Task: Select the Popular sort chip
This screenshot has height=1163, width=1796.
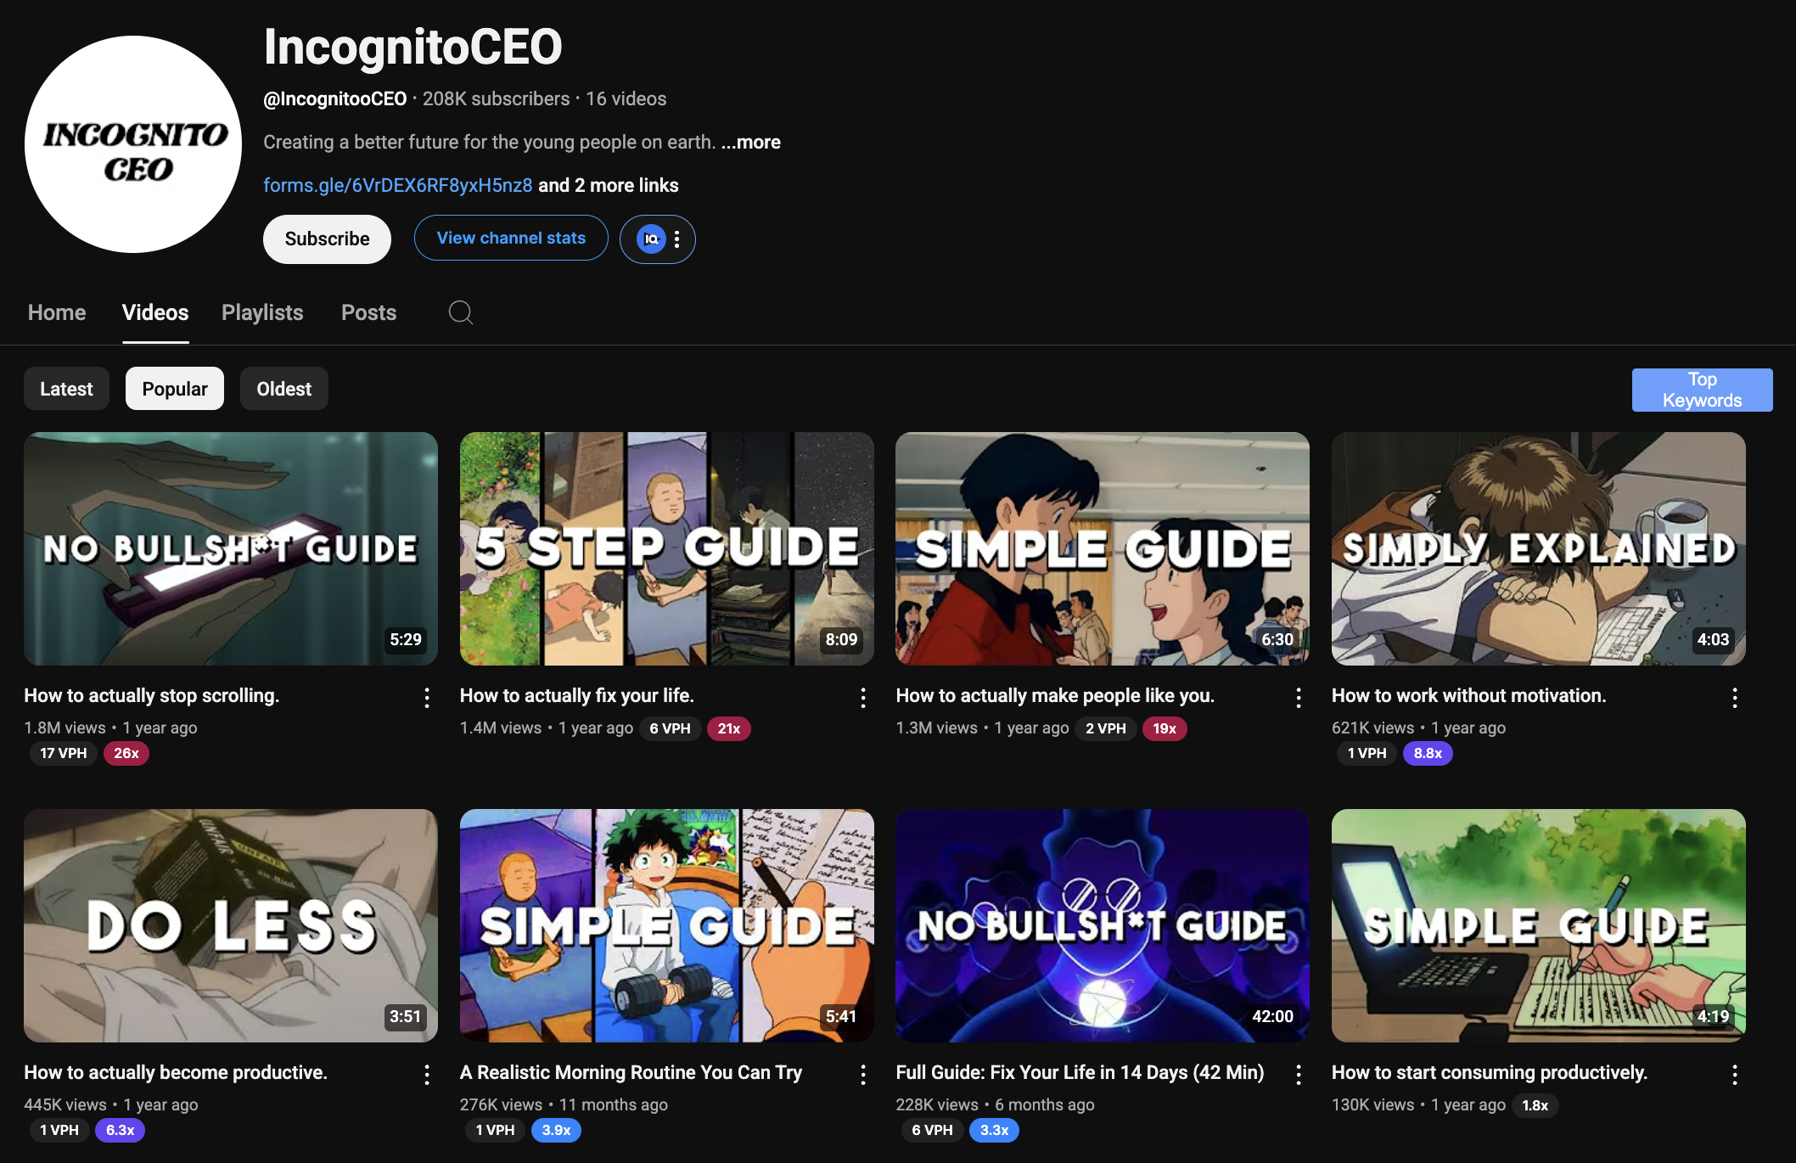Action: 175,389
